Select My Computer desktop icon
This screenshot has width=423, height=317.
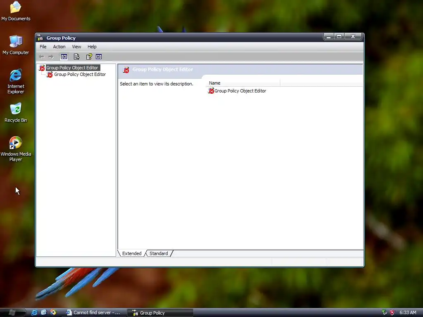point(16,45)
